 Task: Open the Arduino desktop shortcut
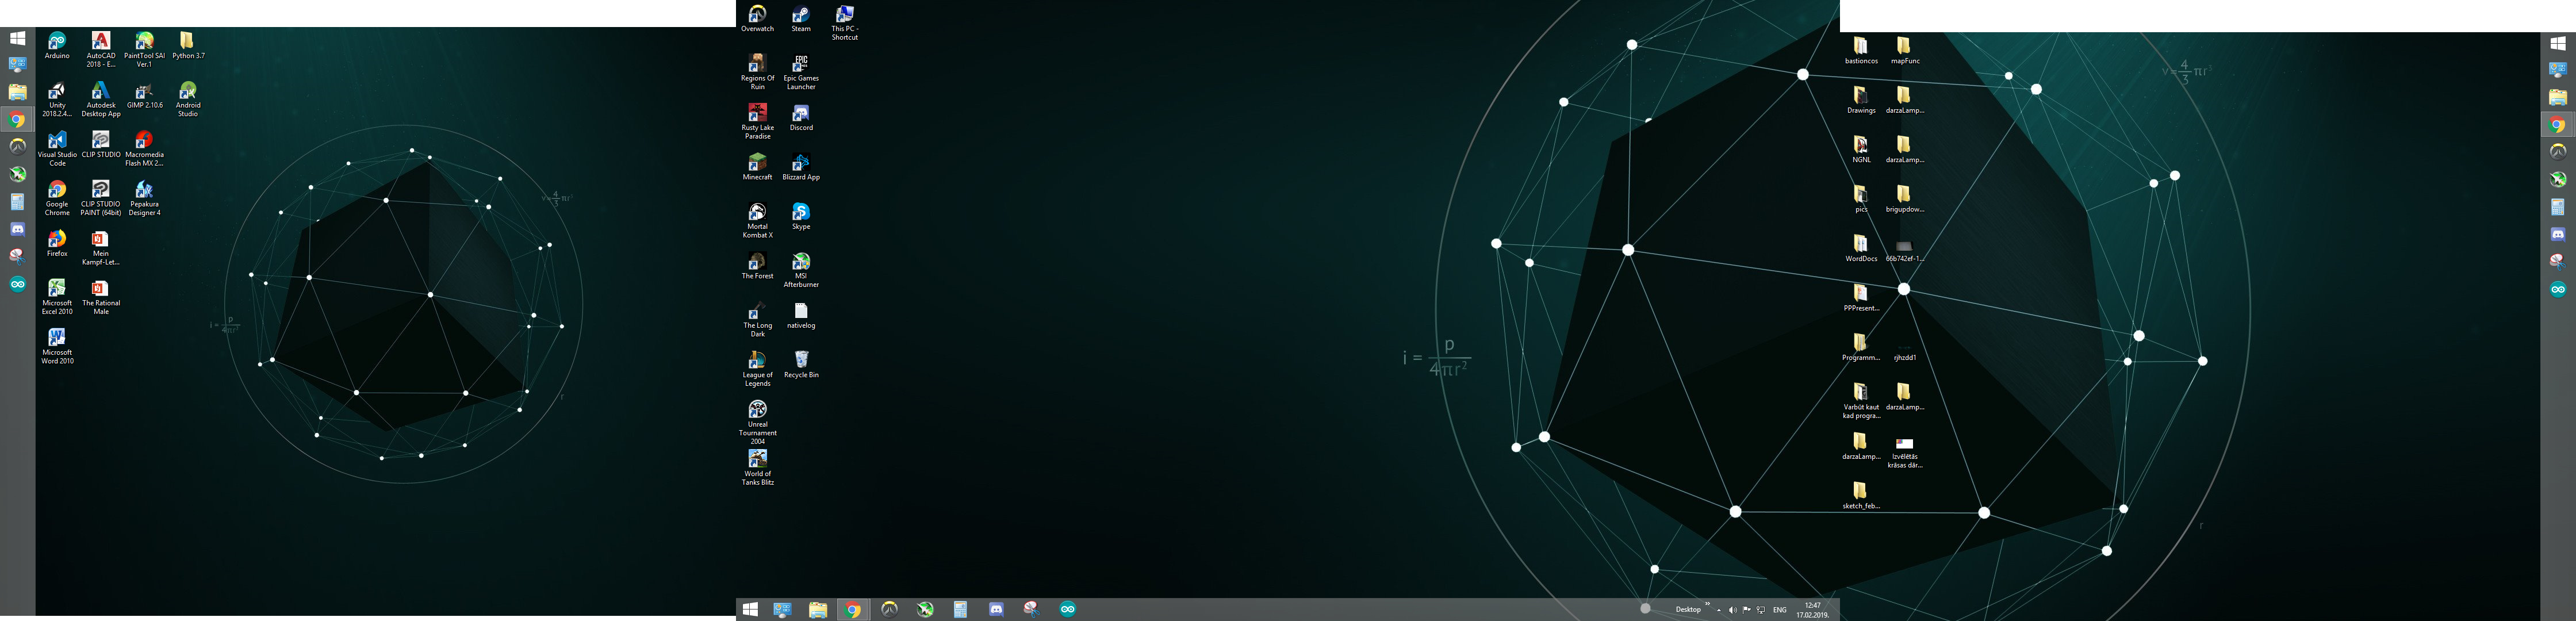57,46
